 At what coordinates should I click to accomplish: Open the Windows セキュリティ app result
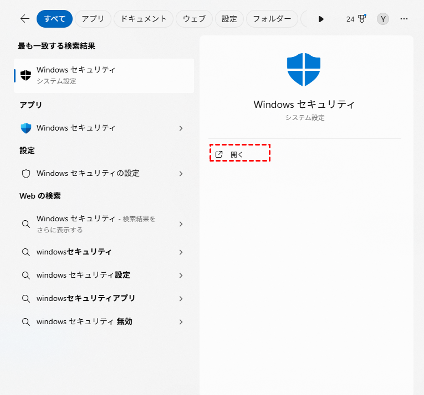pyautogui.click(x=104, y=128)
